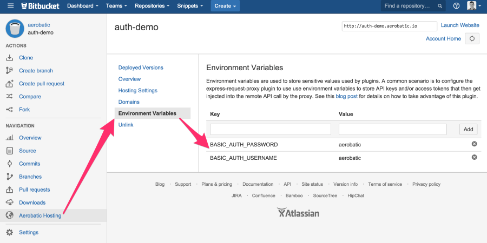Expand the Teams dropdown
The image size is (487, 243).
coord(116,6)
